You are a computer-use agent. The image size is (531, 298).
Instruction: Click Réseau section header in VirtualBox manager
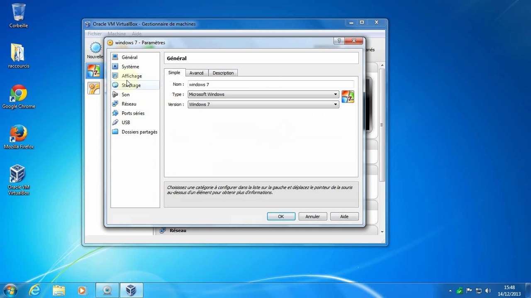click(178, 231)
